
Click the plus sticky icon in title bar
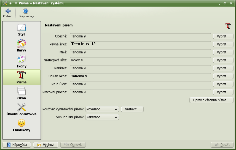[x=10, y=3]
